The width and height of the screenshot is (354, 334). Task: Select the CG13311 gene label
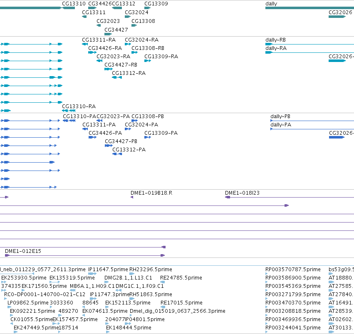pyautogui.click(x=94, y=12)
